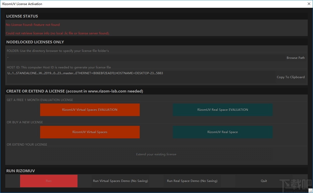This screenshot has width=313, height=193.
Task: Click GET A FREE 1 MONTH EVALUATION LICENSE label
Action: pos(40,100)
